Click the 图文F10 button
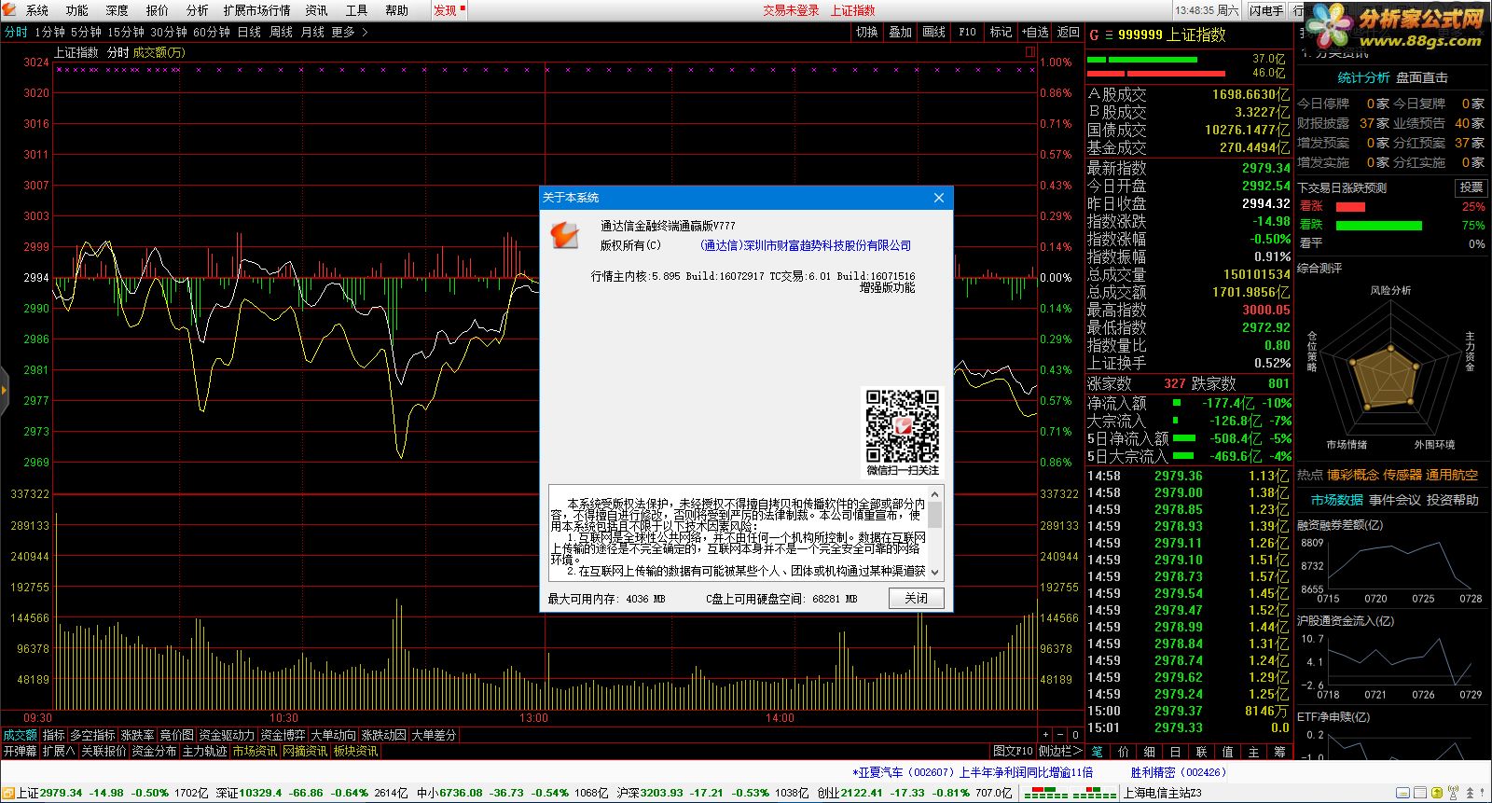Screen dimensions: 1492x803 point(1013,751)
